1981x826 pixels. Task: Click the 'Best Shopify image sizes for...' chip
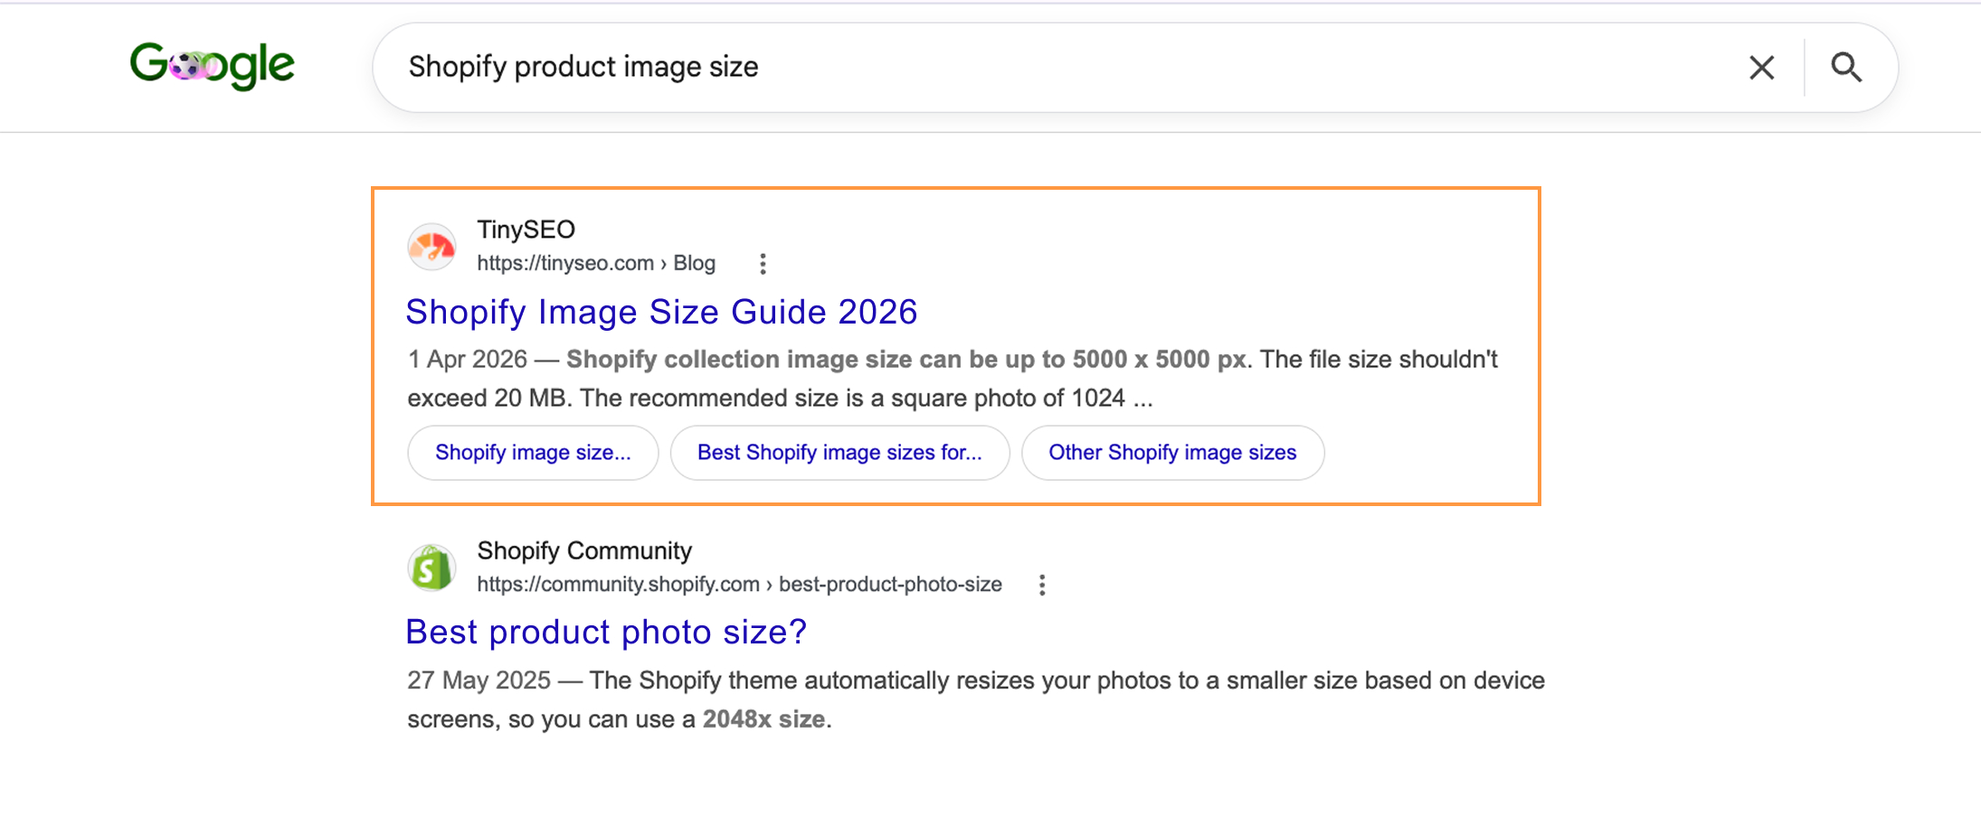(x=839, y=453)
